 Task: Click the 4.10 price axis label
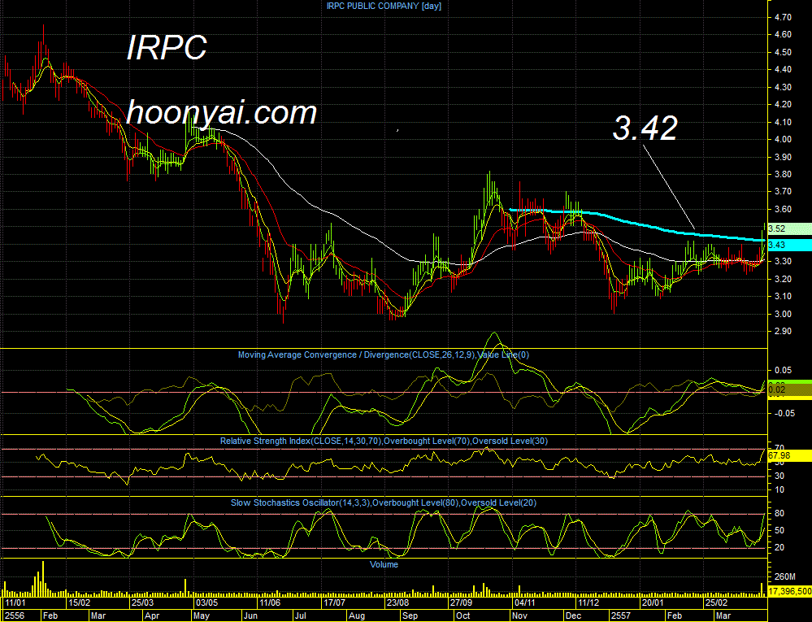tap(783, 122)
